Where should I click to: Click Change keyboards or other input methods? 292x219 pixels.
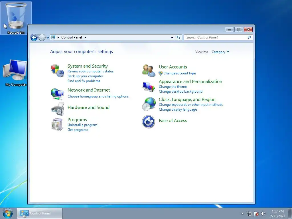[191, 105]
